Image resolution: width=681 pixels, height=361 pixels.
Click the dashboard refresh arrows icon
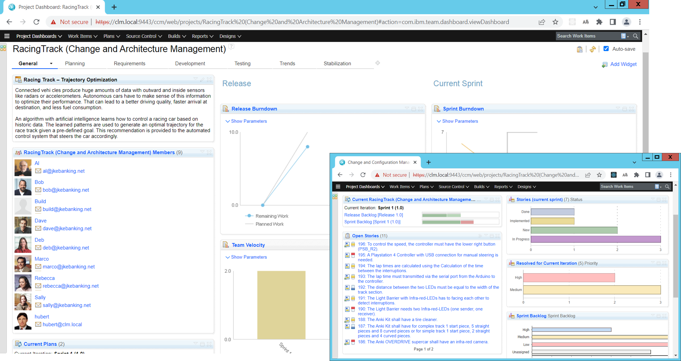click(593, 49)
